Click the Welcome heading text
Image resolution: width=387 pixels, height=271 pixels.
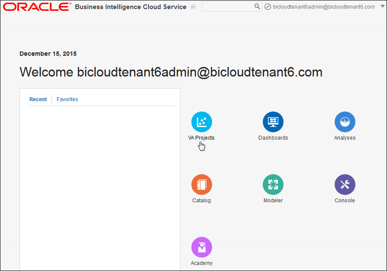[171, 72]
